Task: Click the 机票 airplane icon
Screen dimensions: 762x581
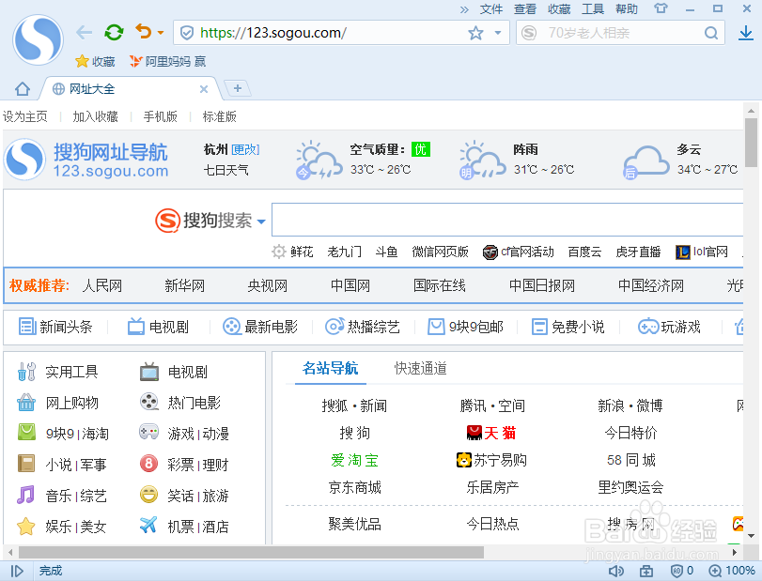Action: (x=148, y=525)
